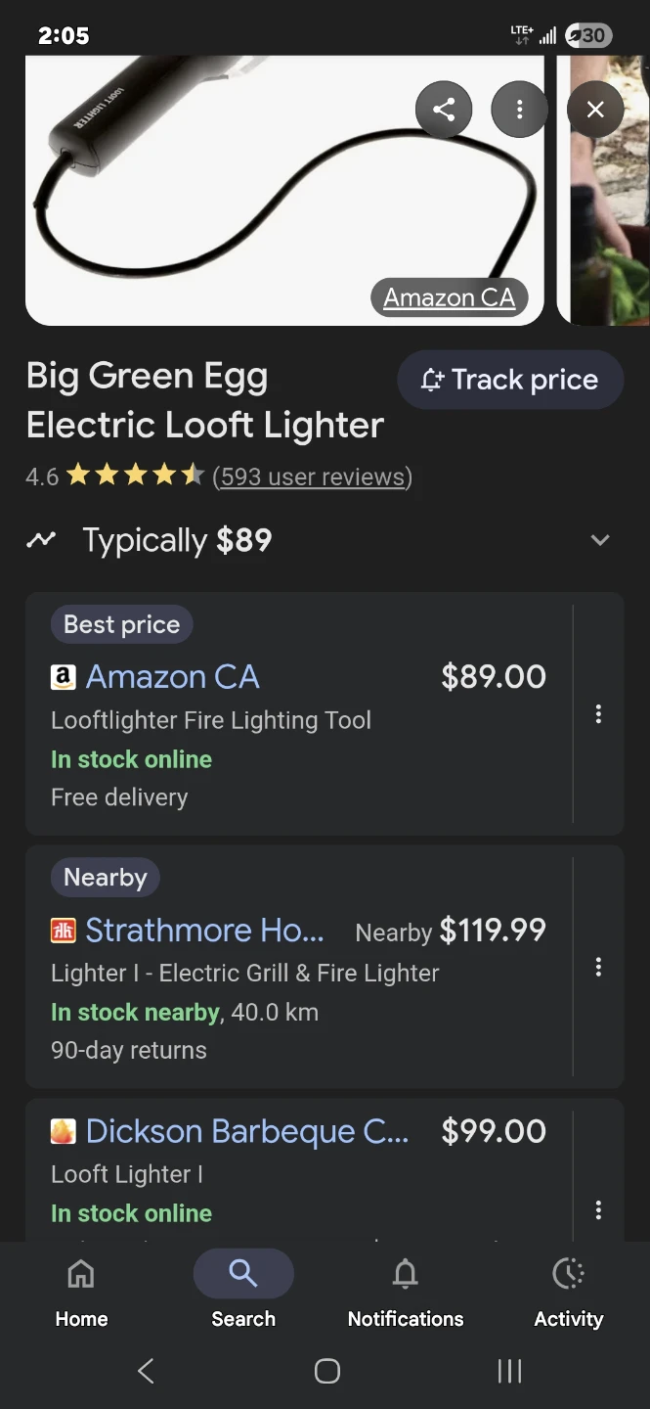Screen dimensions: 650x1409
Task: Open the Amazon CA store link
Action: tap(172, 676)
